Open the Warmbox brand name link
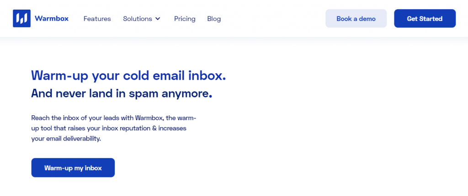The height and width of the screenshot is (196, 468). [x=51, y=19]
